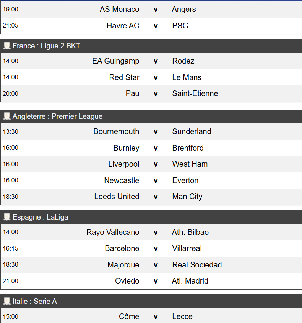Click the Saint-Étienne team name

195,94
